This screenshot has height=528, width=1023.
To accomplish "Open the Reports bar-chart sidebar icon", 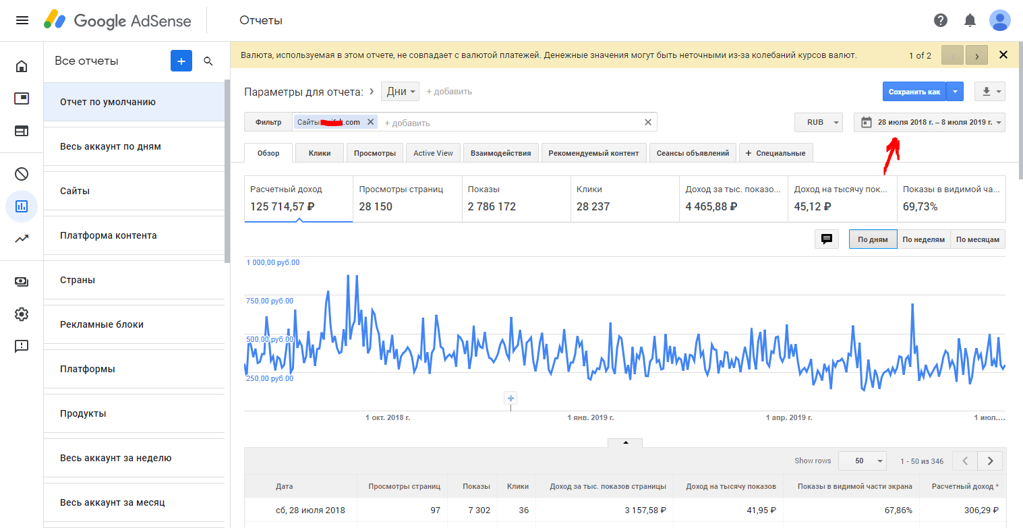I will pos(22,206).
